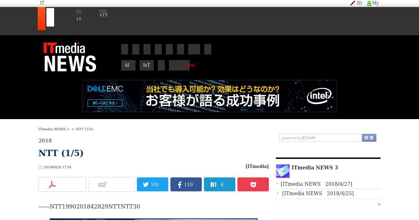This screenshot has height=220, width=419.
Task: Open ITmedia NEWS 2018/4/25 newsletter link
Action: (318, 193)
